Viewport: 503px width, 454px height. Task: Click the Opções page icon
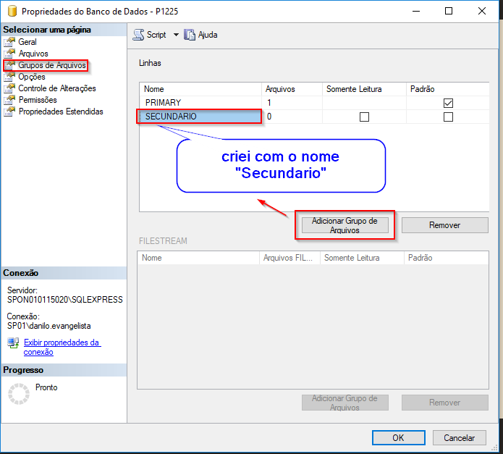coord(9,77)
